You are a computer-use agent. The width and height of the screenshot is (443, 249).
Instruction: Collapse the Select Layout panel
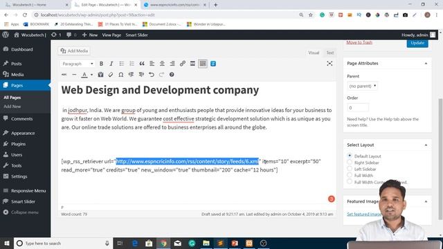pyautogui.click(x=426, y=145)
